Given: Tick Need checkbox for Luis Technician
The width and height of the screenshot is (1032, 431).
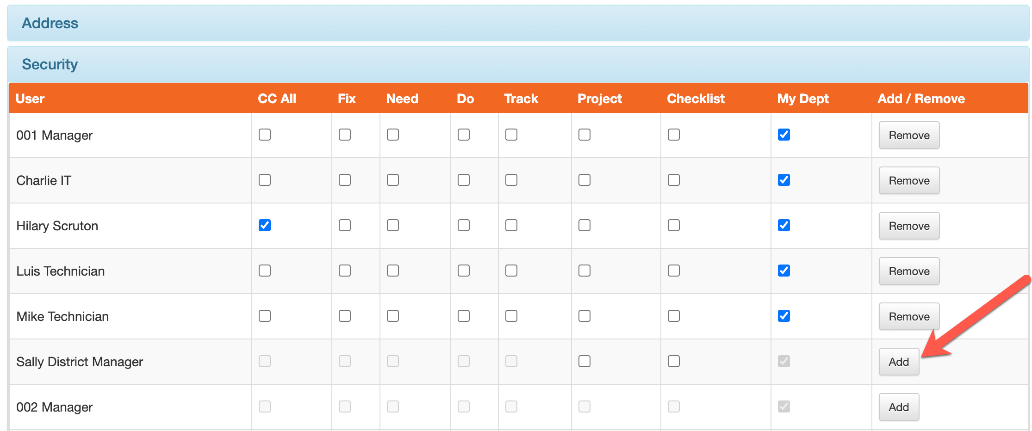Looking at the screenshot, I should pos(393,271).
